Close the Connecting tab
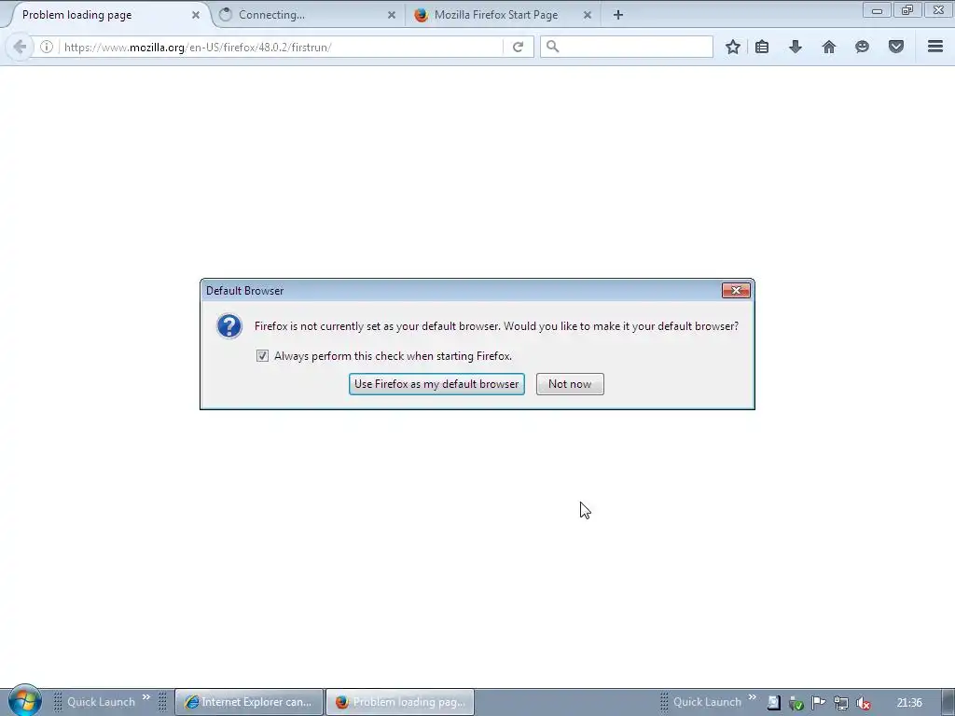The image size is (955, 716). pyautogui.click(x=392, y=15)
